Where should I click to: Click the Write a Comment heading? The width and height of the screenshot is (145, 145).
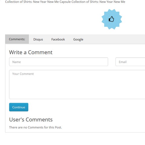tap(31, 52)
